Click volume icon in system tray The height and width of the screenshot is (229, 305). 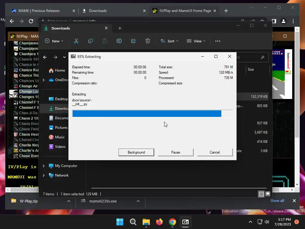(x=267, y=222)
